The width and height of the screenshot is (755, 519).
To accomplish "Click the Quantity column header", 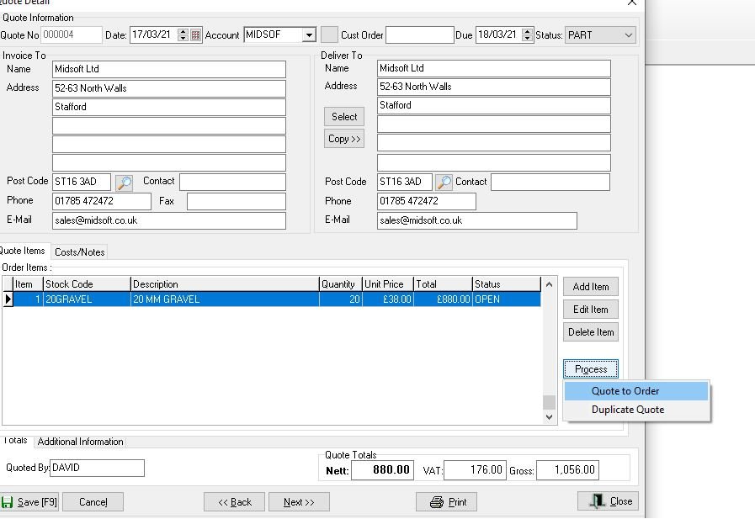I will [x=341, y=284].
